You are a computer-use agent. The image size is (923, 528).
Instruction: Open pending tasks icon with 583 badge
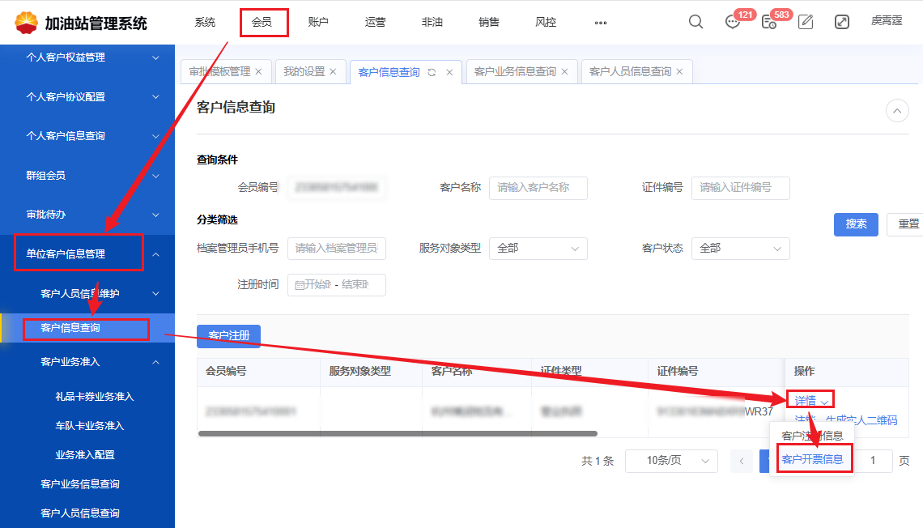(769, 23)
